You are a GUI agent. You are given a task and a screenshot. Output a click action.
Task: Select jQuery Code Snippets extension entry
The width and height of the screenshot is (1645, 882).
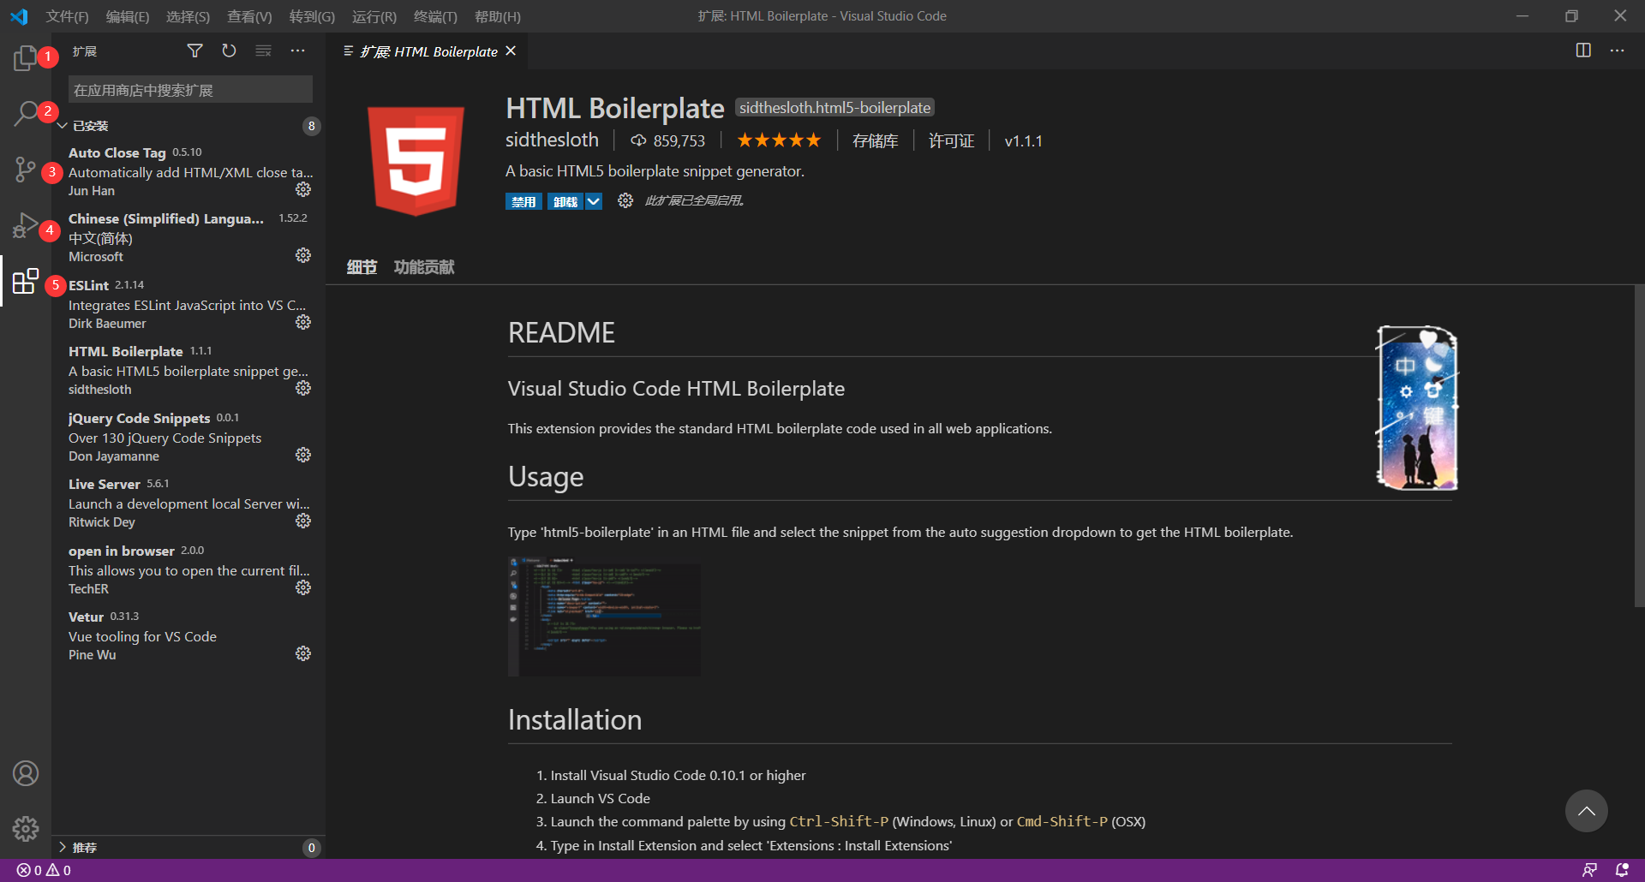coord(188,437)
